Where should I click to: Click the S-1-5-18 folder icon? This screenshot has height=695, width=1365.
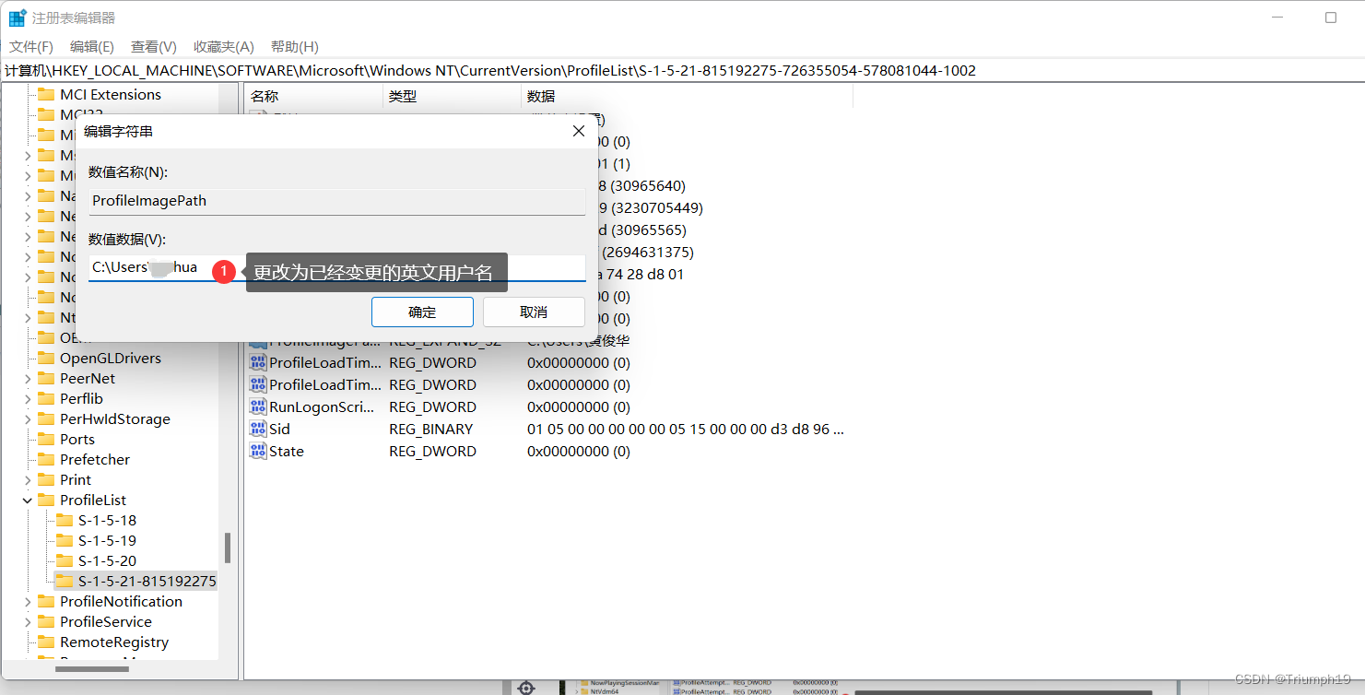pyautogui.click(x=65, y=521)
